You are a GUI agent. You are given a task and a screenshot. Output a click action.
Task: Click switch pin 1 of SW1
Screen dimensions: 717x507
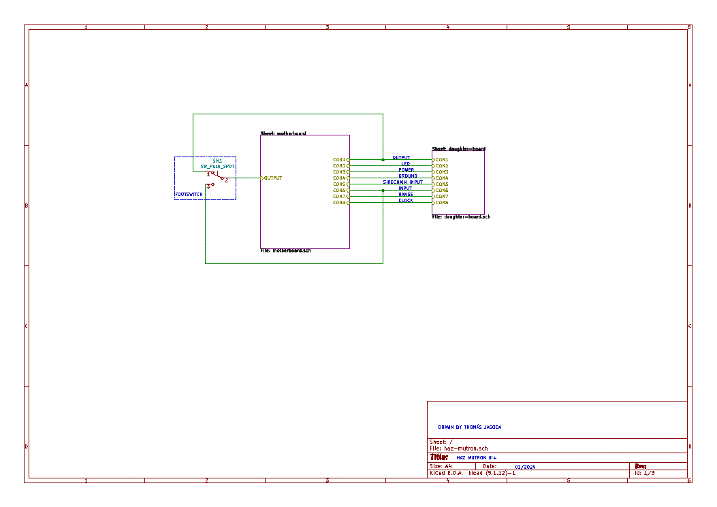coord(208,174)
